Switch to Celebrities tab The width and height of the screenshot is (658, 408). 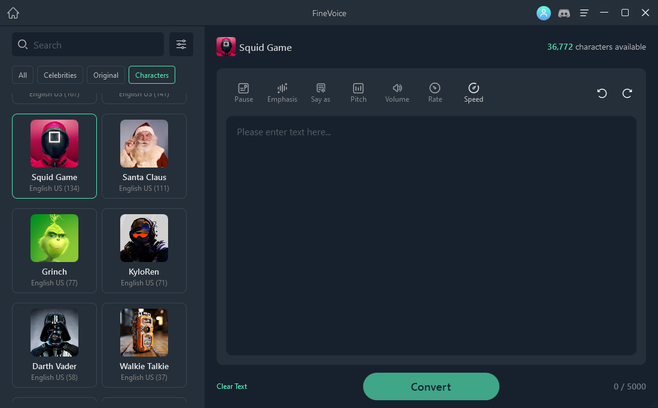click(60, 75)
